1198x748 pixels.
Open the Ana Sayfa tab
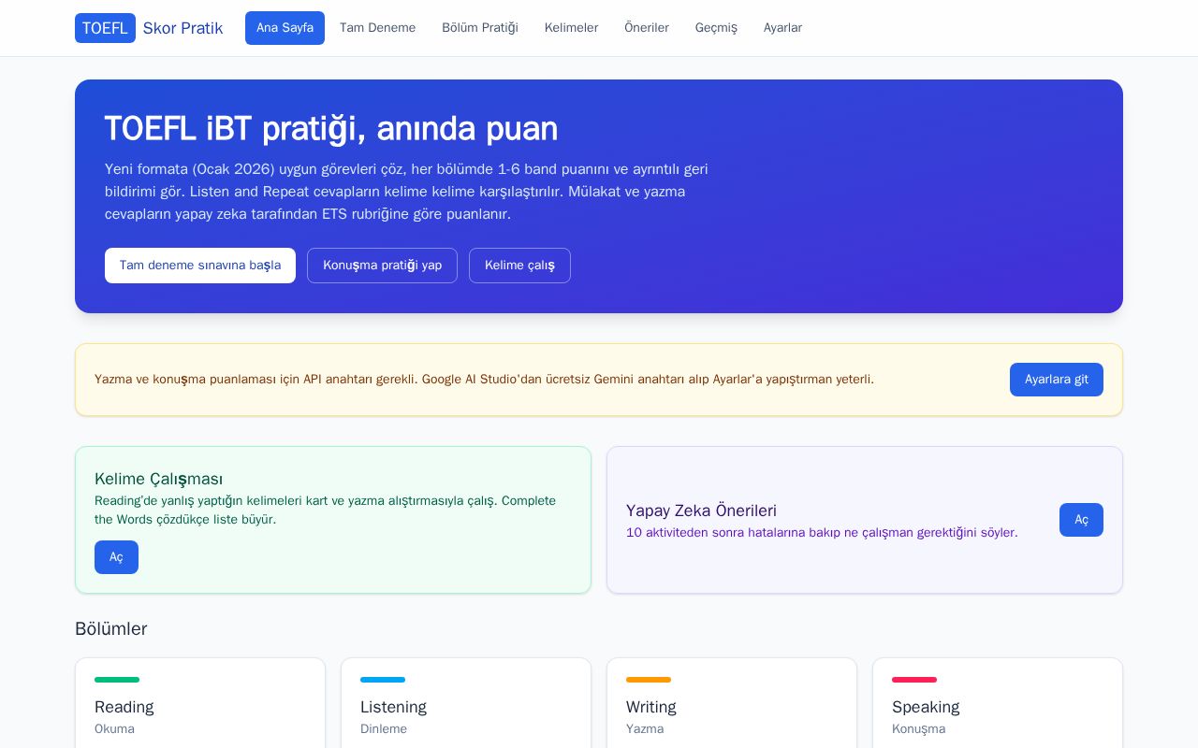[x=285, y=28]
